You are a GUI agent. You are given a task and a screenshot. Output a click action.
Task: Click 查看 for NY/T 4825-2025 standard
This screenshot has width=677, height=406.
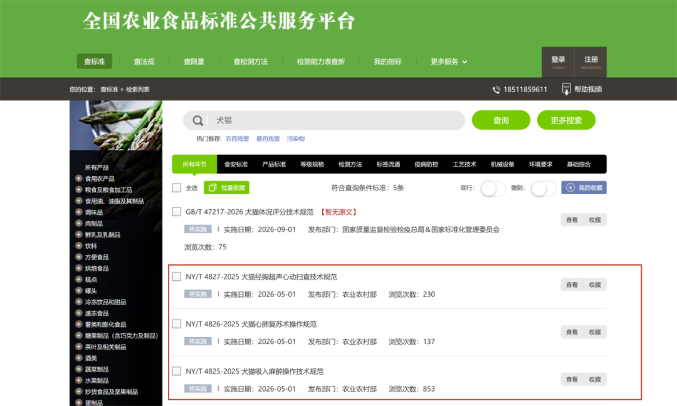coord(572,379)
